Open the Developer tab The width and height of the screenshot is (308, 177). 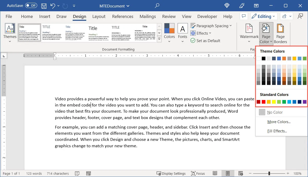pos(207,16)
